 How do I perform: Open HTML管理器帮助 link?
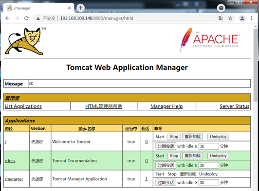[x=104, y=106]
